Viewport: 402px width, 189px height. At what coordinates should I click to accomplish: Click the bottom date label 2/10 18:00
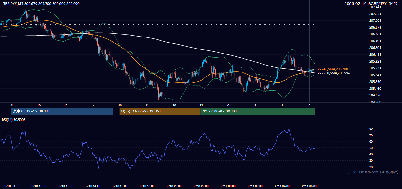click(147, 186)
